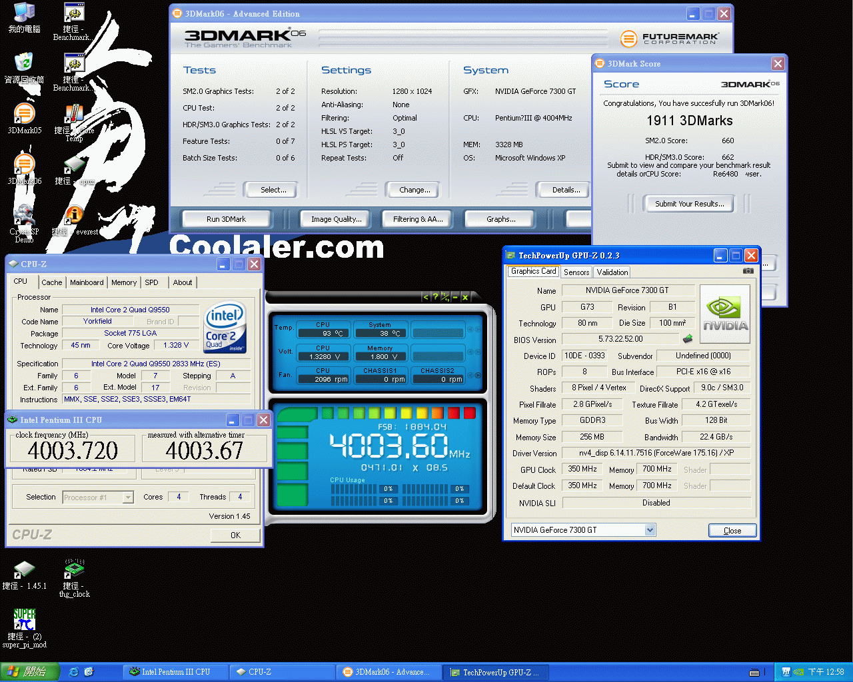Image resolution: width=853 pixels, height=682 pixels.
Task: Launch the 3DMark05 desktop shortcut
Action: [x=24, y=119]
